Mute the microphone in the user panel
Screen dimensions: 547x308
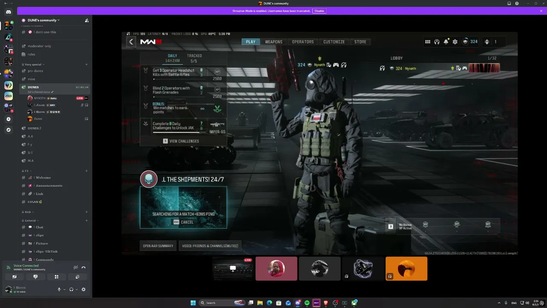click(x=59, y=289)
